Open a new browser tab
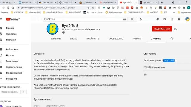Image resolution: width=191 pixels, height=107 pixels. [x=162, y=2]
